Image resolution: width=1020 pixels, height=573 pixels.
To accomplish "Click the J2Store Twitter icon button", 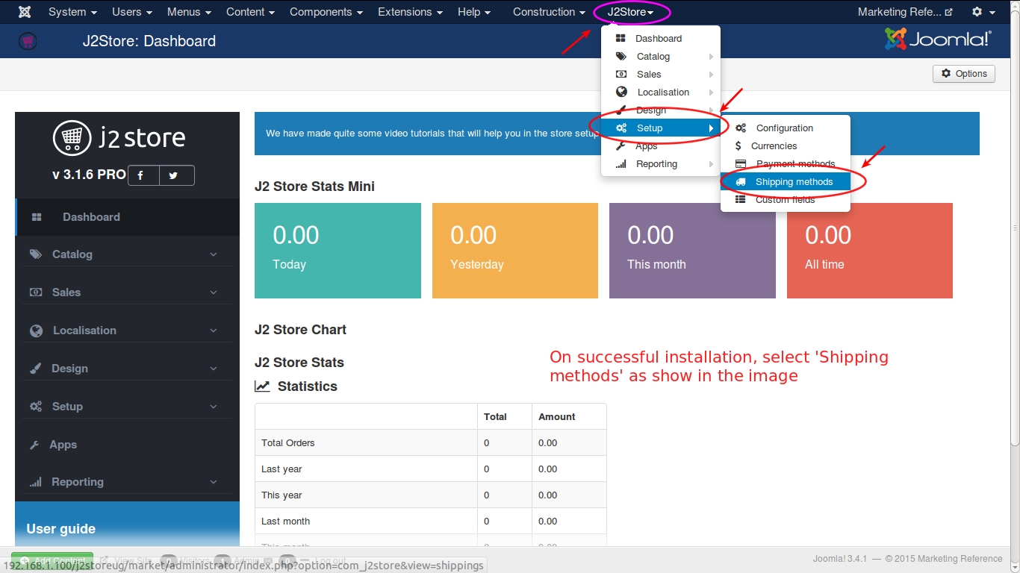I will coord(173,175).
